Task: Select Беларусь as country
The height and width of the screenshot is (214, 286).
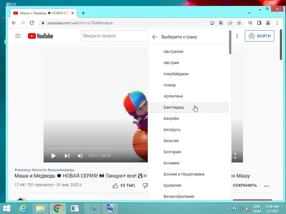Action: pos(189,130)
